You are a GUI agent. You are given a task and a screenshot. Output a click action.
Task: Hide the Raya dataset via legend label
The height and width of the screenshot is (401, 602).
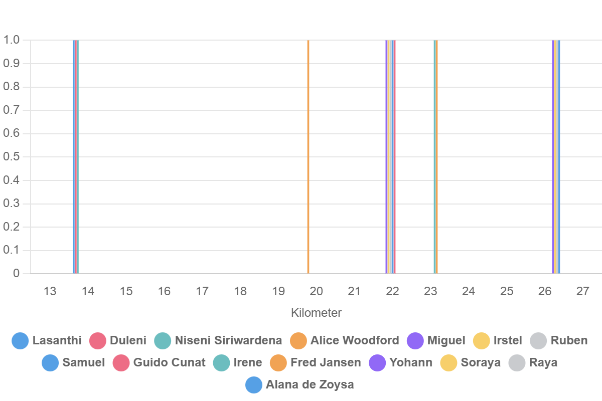point(543,362)
